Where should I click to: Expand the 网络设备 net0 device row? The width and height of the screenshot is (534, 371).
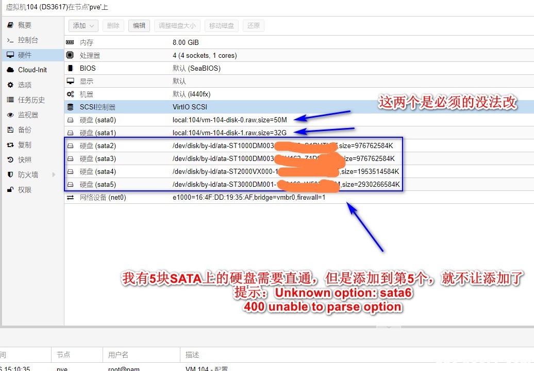(71, 197)
